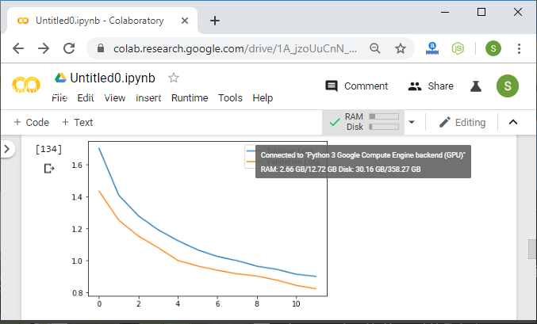Open the Edit menu
Image resolution: width=537 pixels, height=324 pixels.
pos(86,98)
